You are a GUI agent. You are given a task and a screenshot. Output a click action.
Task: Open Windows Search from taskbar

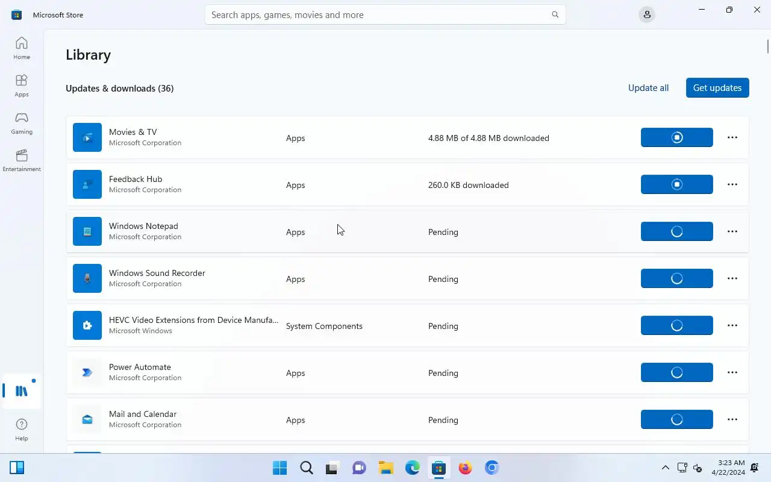tap(307, 468)
